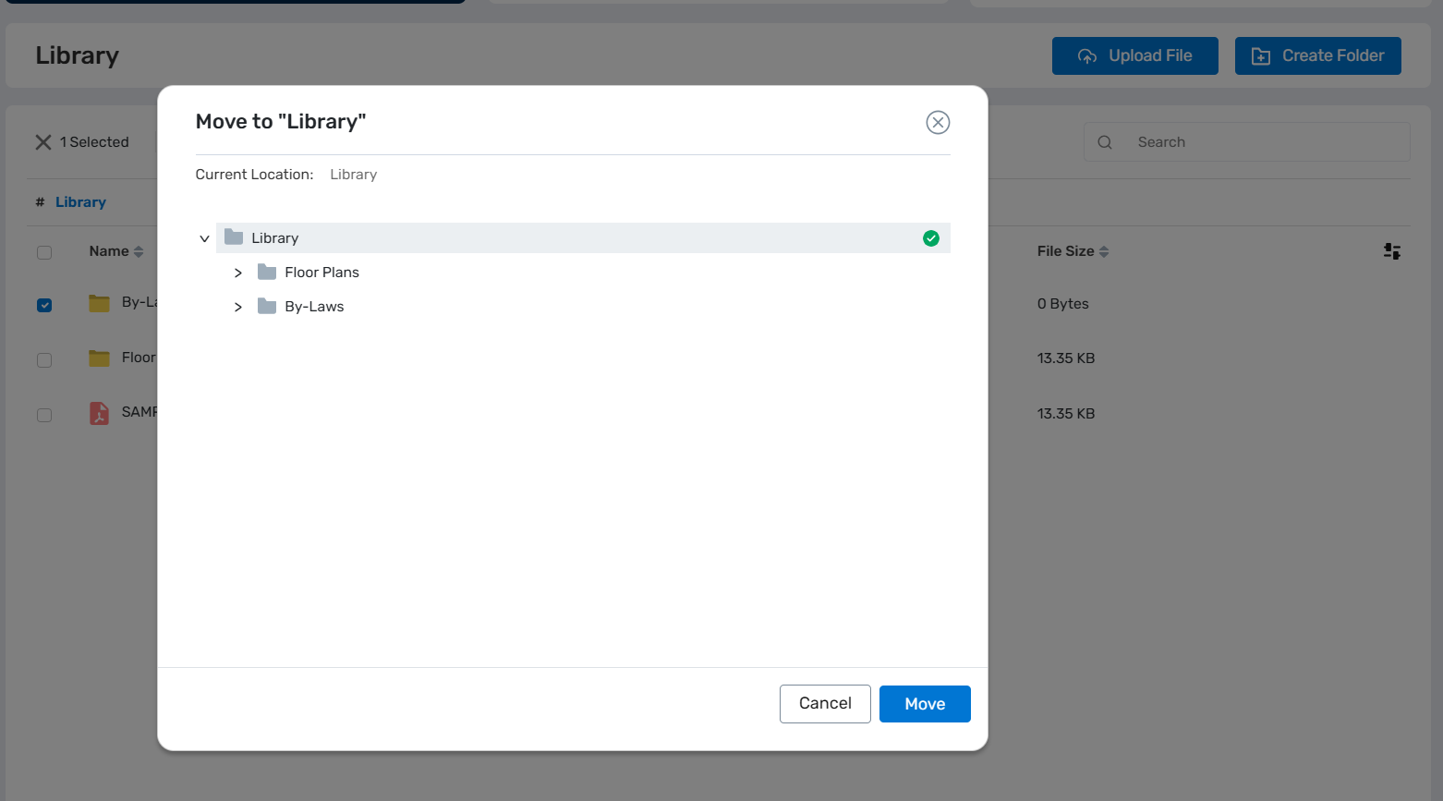
Task: Sort by File Size column
Action: click(1072, 251)
